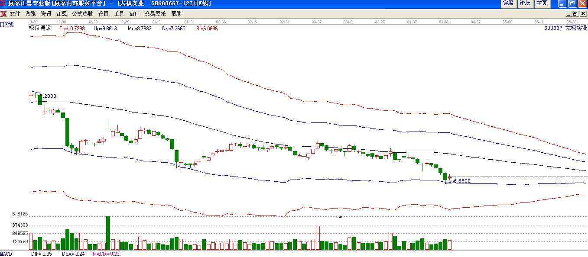The width and height of the screenshot is (588, 257).
Task: Click the Dn=7.3665 indicator value
Action: 174,29
